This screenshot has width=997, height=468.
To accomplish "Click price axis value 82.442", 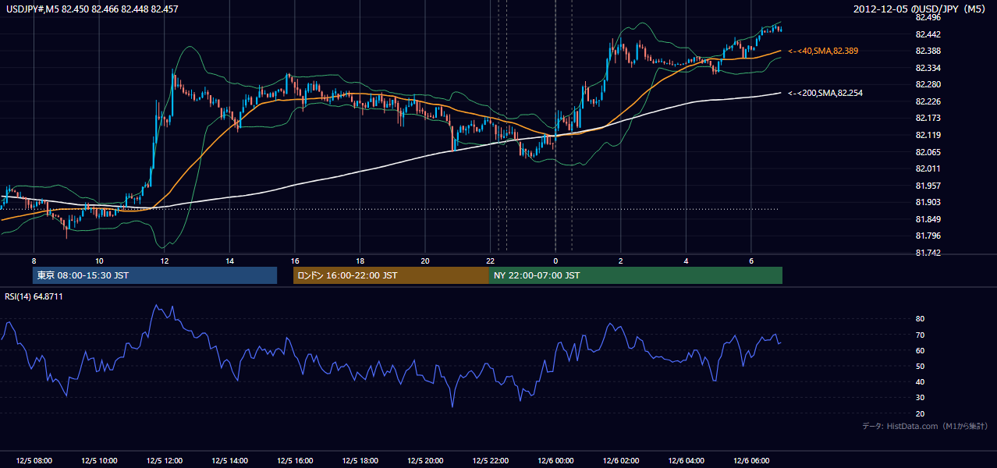I will [928, 34].
